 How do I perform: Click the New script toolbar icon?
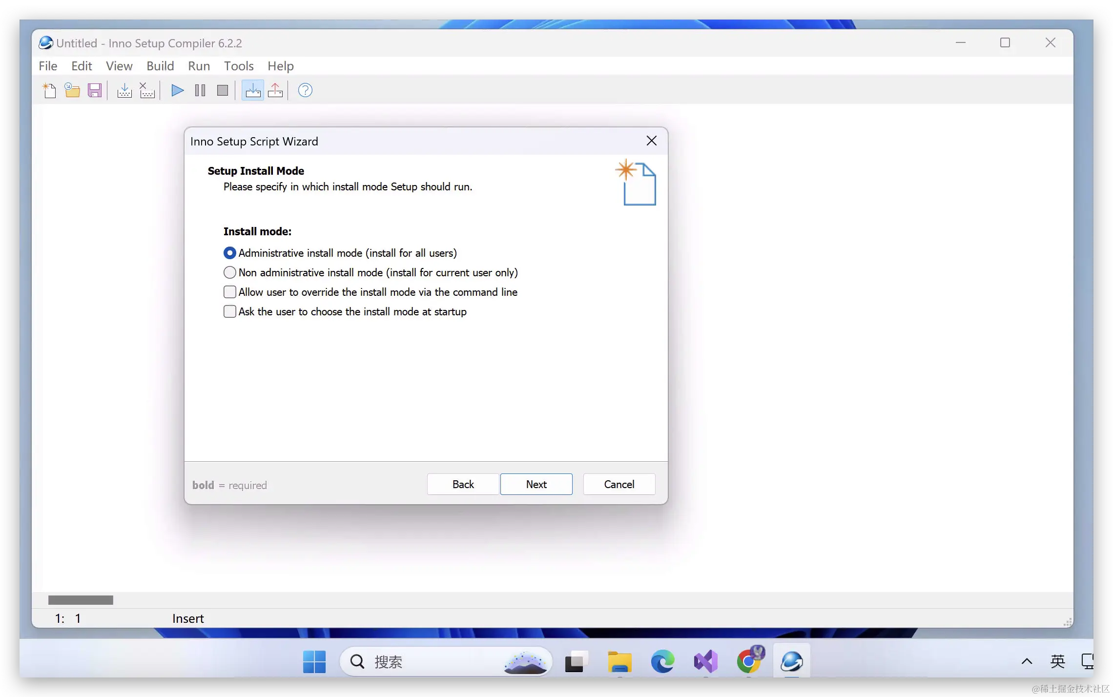(49, 90)
